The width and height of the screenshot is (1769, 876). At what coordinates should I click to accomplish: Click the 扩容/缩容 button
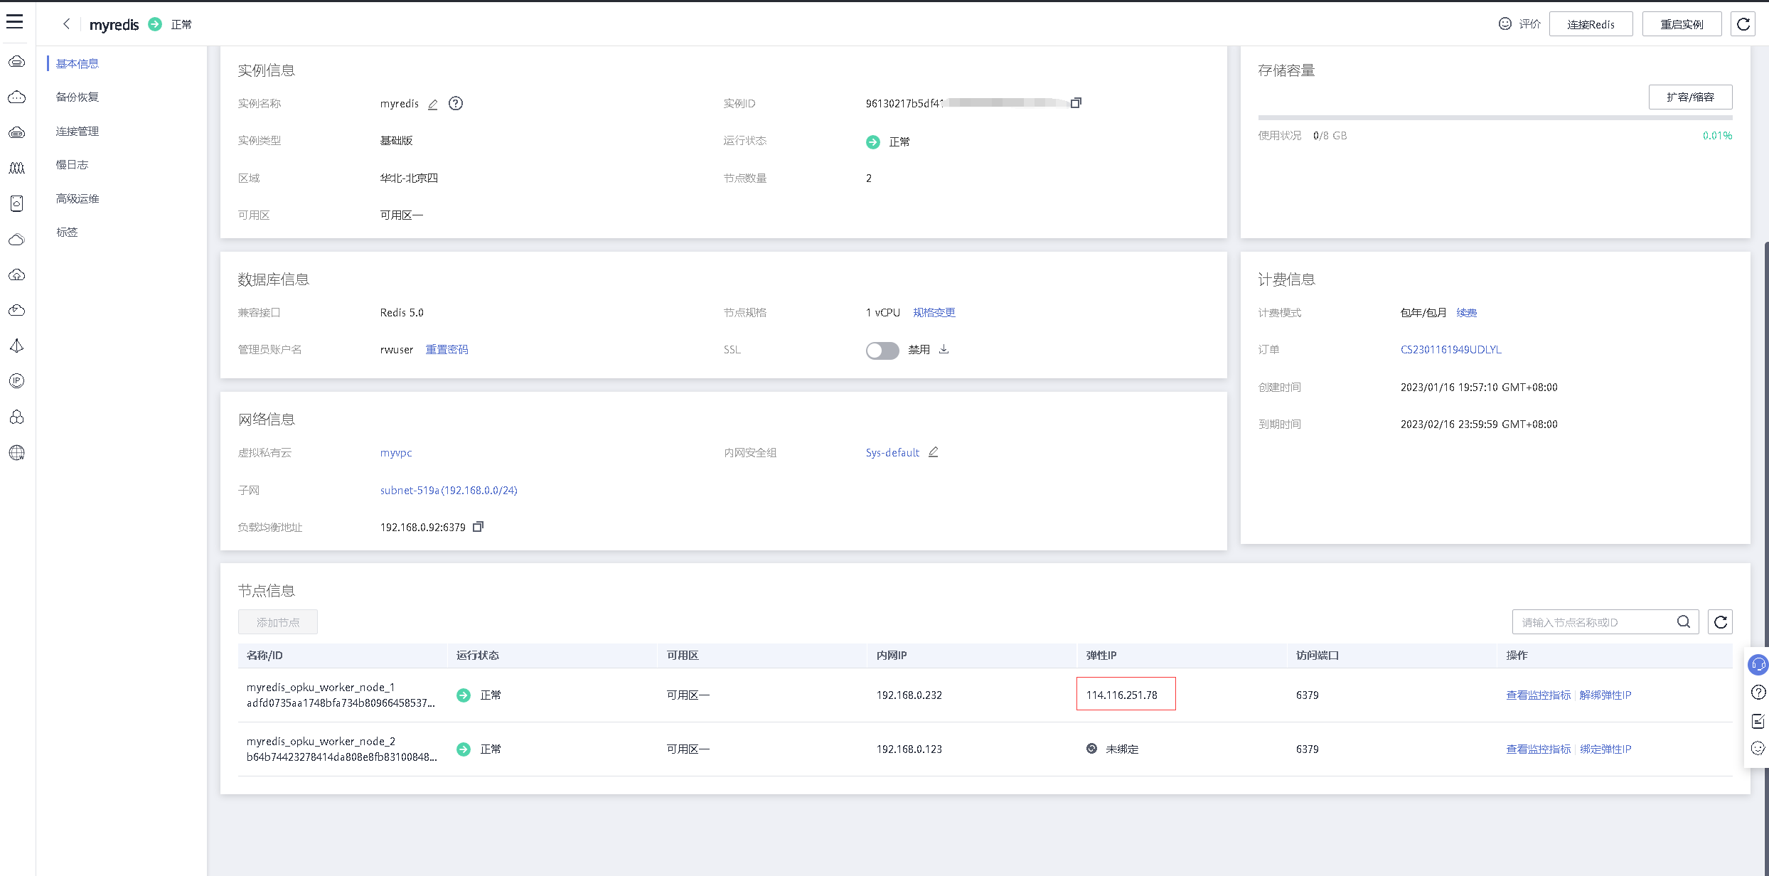[1690, 97]
